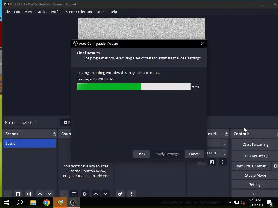278x208 pixels.
Task: Open the File menu
Action: tap(7, 12)
